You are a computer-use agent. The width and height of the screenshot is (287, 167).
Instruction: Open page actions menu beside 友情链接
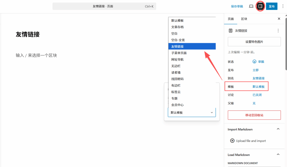coord(278,31)
